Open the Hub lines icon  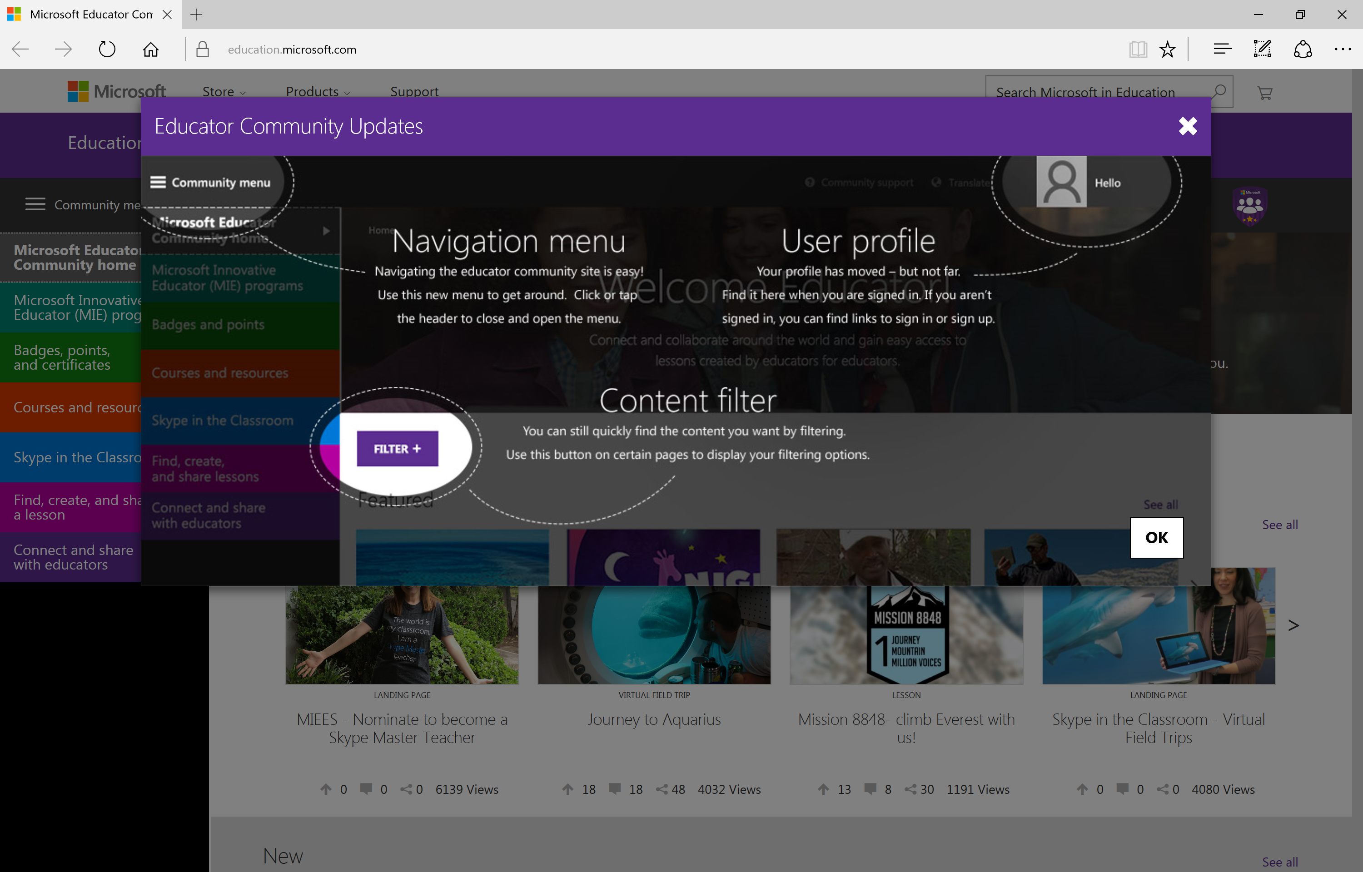coord(1222,49)
